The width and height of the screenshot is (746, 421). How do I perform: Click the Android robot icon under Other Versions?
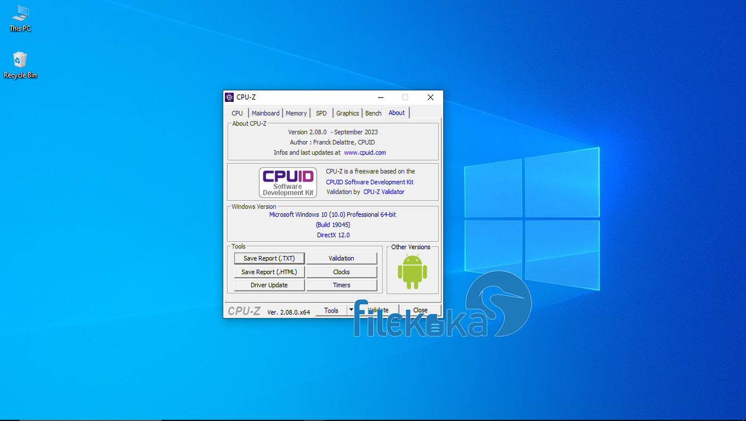pyautogui.click(x=412, y=271)
